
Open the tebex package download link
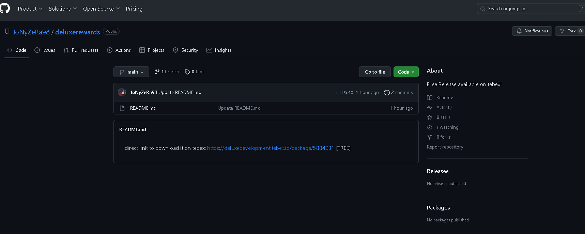[x=270, y=148]
